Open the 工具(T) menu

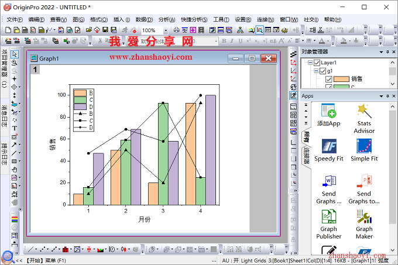click(x=221, y=19)
